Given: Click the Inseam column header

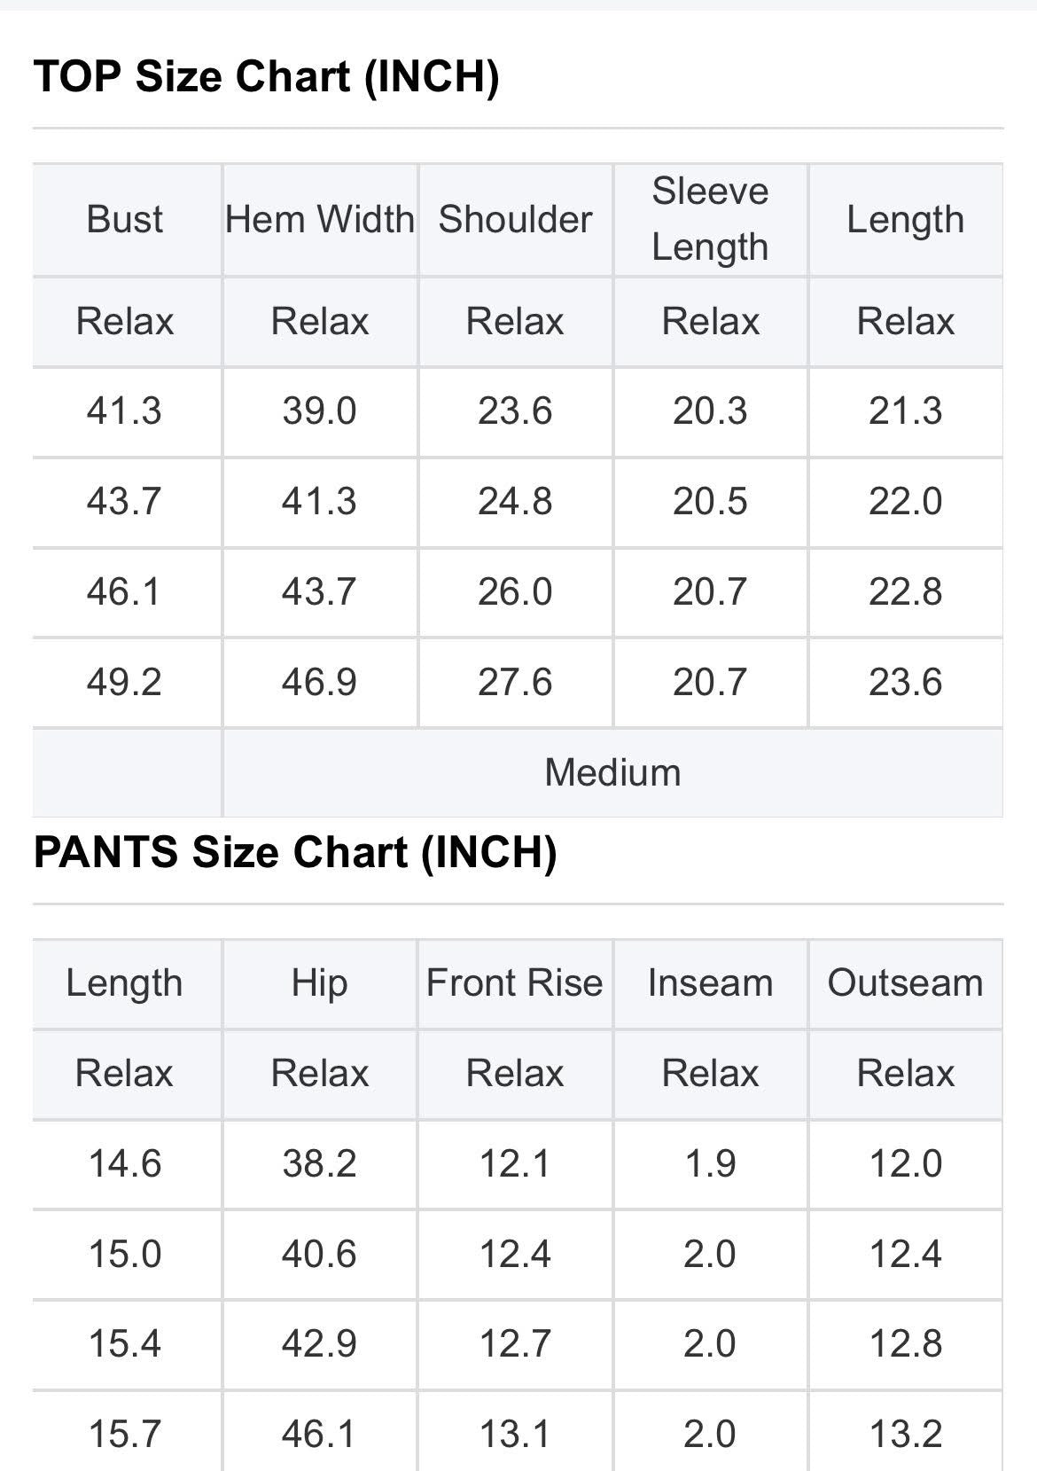Looking at the screenshot, I should [710, 983].
